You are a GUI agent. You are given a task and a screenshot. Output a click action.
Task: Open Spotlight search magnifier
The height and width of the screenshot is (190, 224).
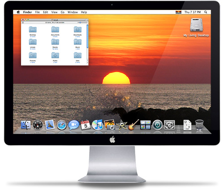tap(206, 12)
